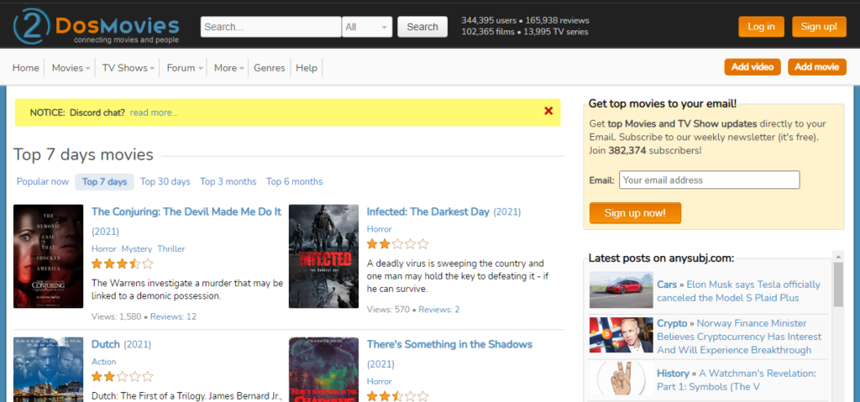Focus the email address field
Viewport: 860px width, 402px height.
[709, 180]
